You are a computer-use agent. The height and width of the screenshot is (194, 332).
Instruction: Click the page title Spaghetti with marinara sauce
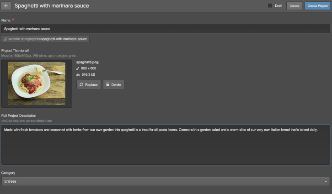tap(52, 5)
